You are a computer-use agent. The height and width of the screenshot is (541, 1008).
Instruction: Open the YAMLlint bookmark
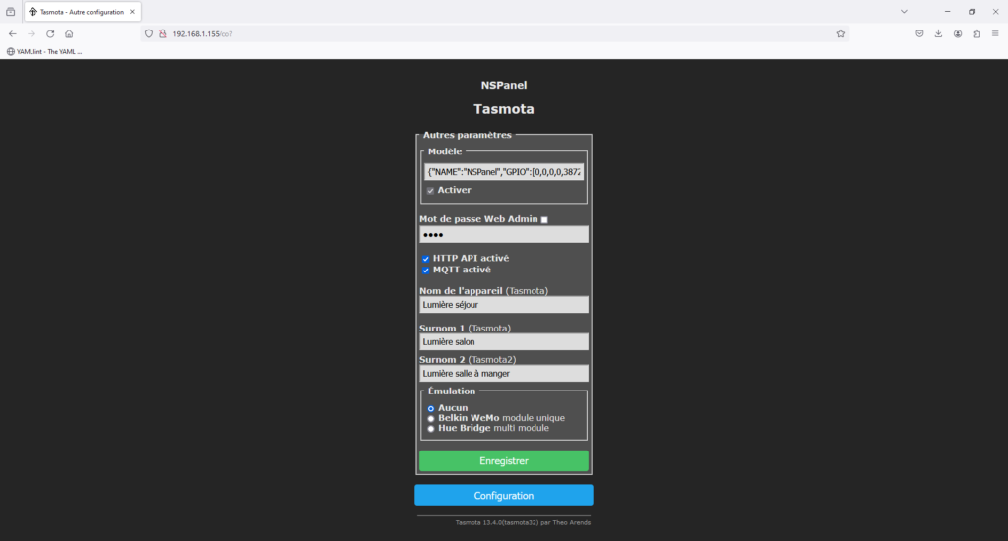coord(44,51)
